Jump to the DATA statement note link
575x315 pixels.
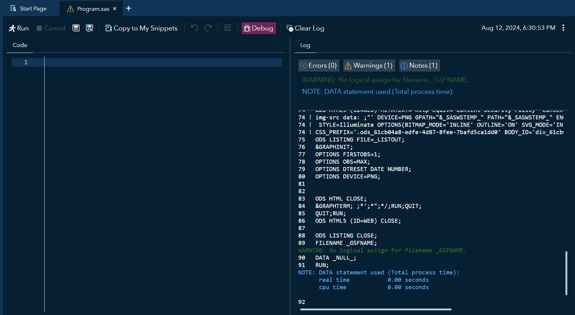378,92
